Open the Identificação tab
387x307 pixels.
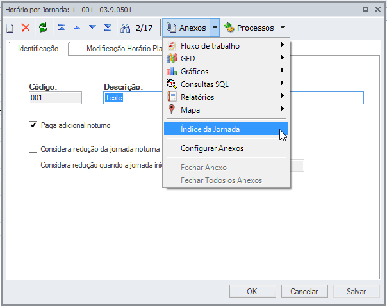(x=38, y=49)
